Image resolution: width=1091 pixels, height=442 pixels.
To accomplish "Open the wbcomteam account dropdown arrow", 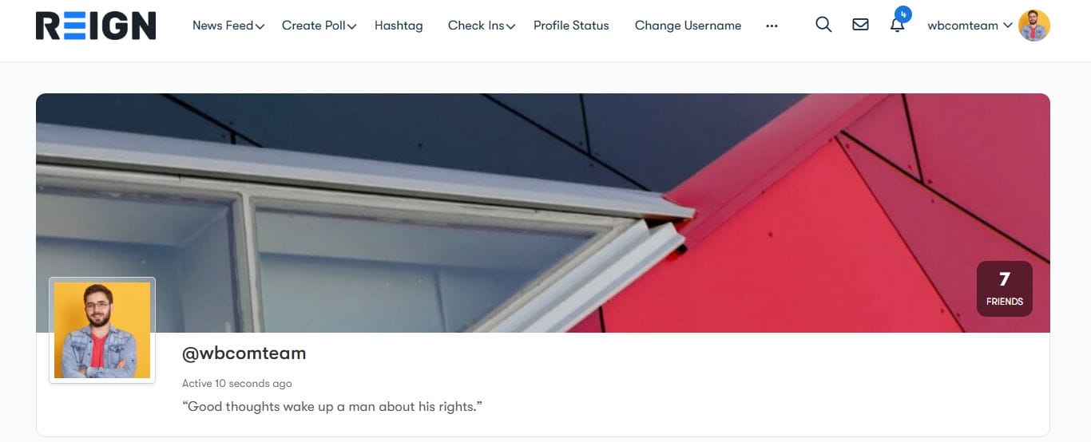I will tap(1008, 26).
